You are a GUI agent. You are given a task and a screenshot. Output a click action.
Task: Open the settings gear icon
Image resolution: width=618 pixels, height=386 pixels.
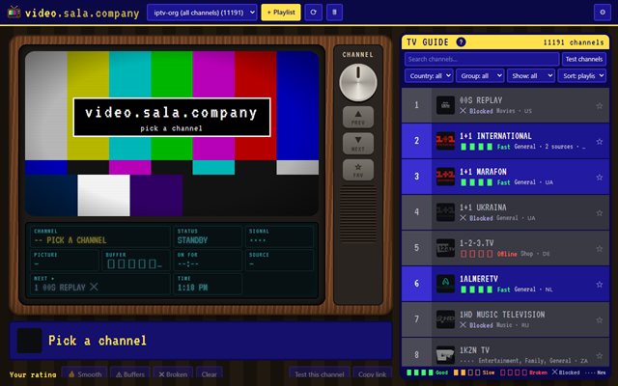coord(603,13)
